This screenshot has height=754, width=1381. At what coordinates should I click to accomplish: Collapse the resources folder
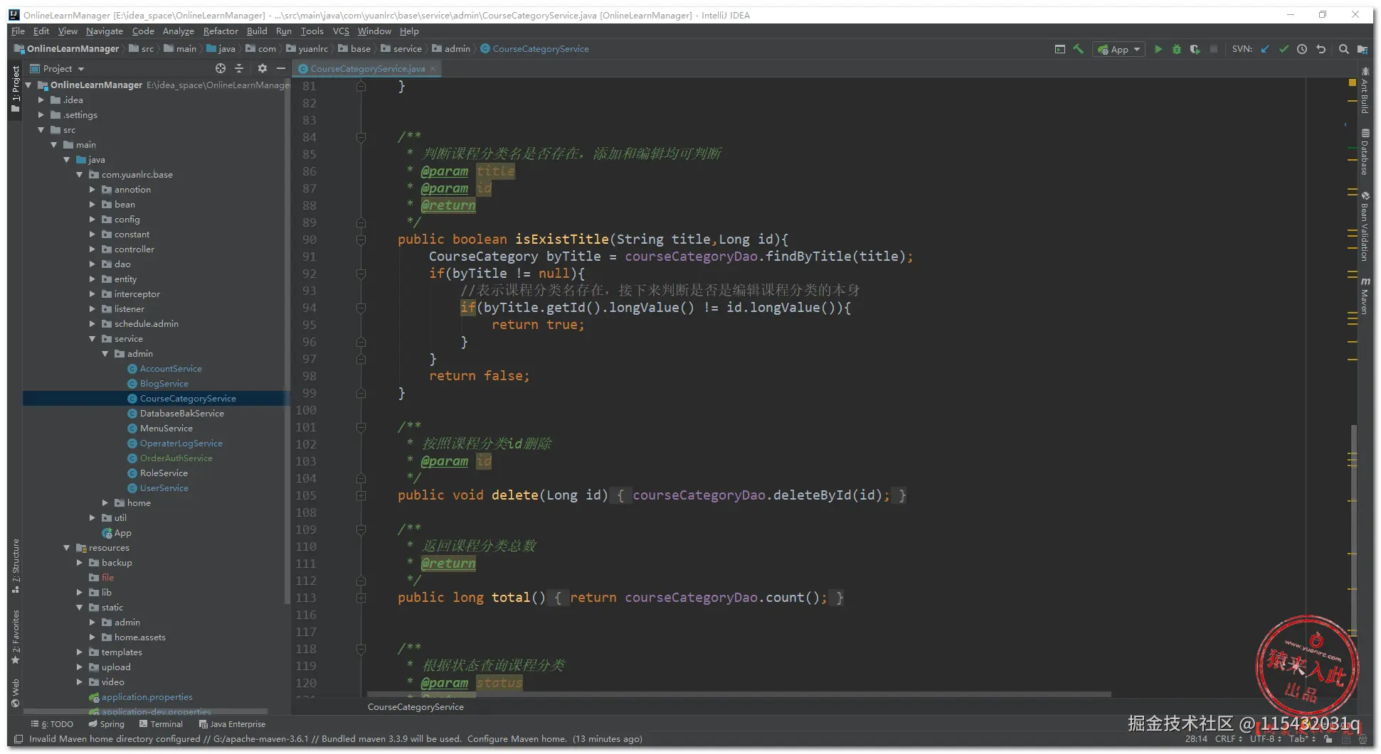pyautogui.click(x=67, y=548)
